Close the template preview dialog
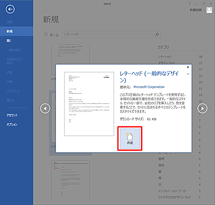The width and height of the screenshot is (215, 205). pyautogui.click(x=188, y=67)
